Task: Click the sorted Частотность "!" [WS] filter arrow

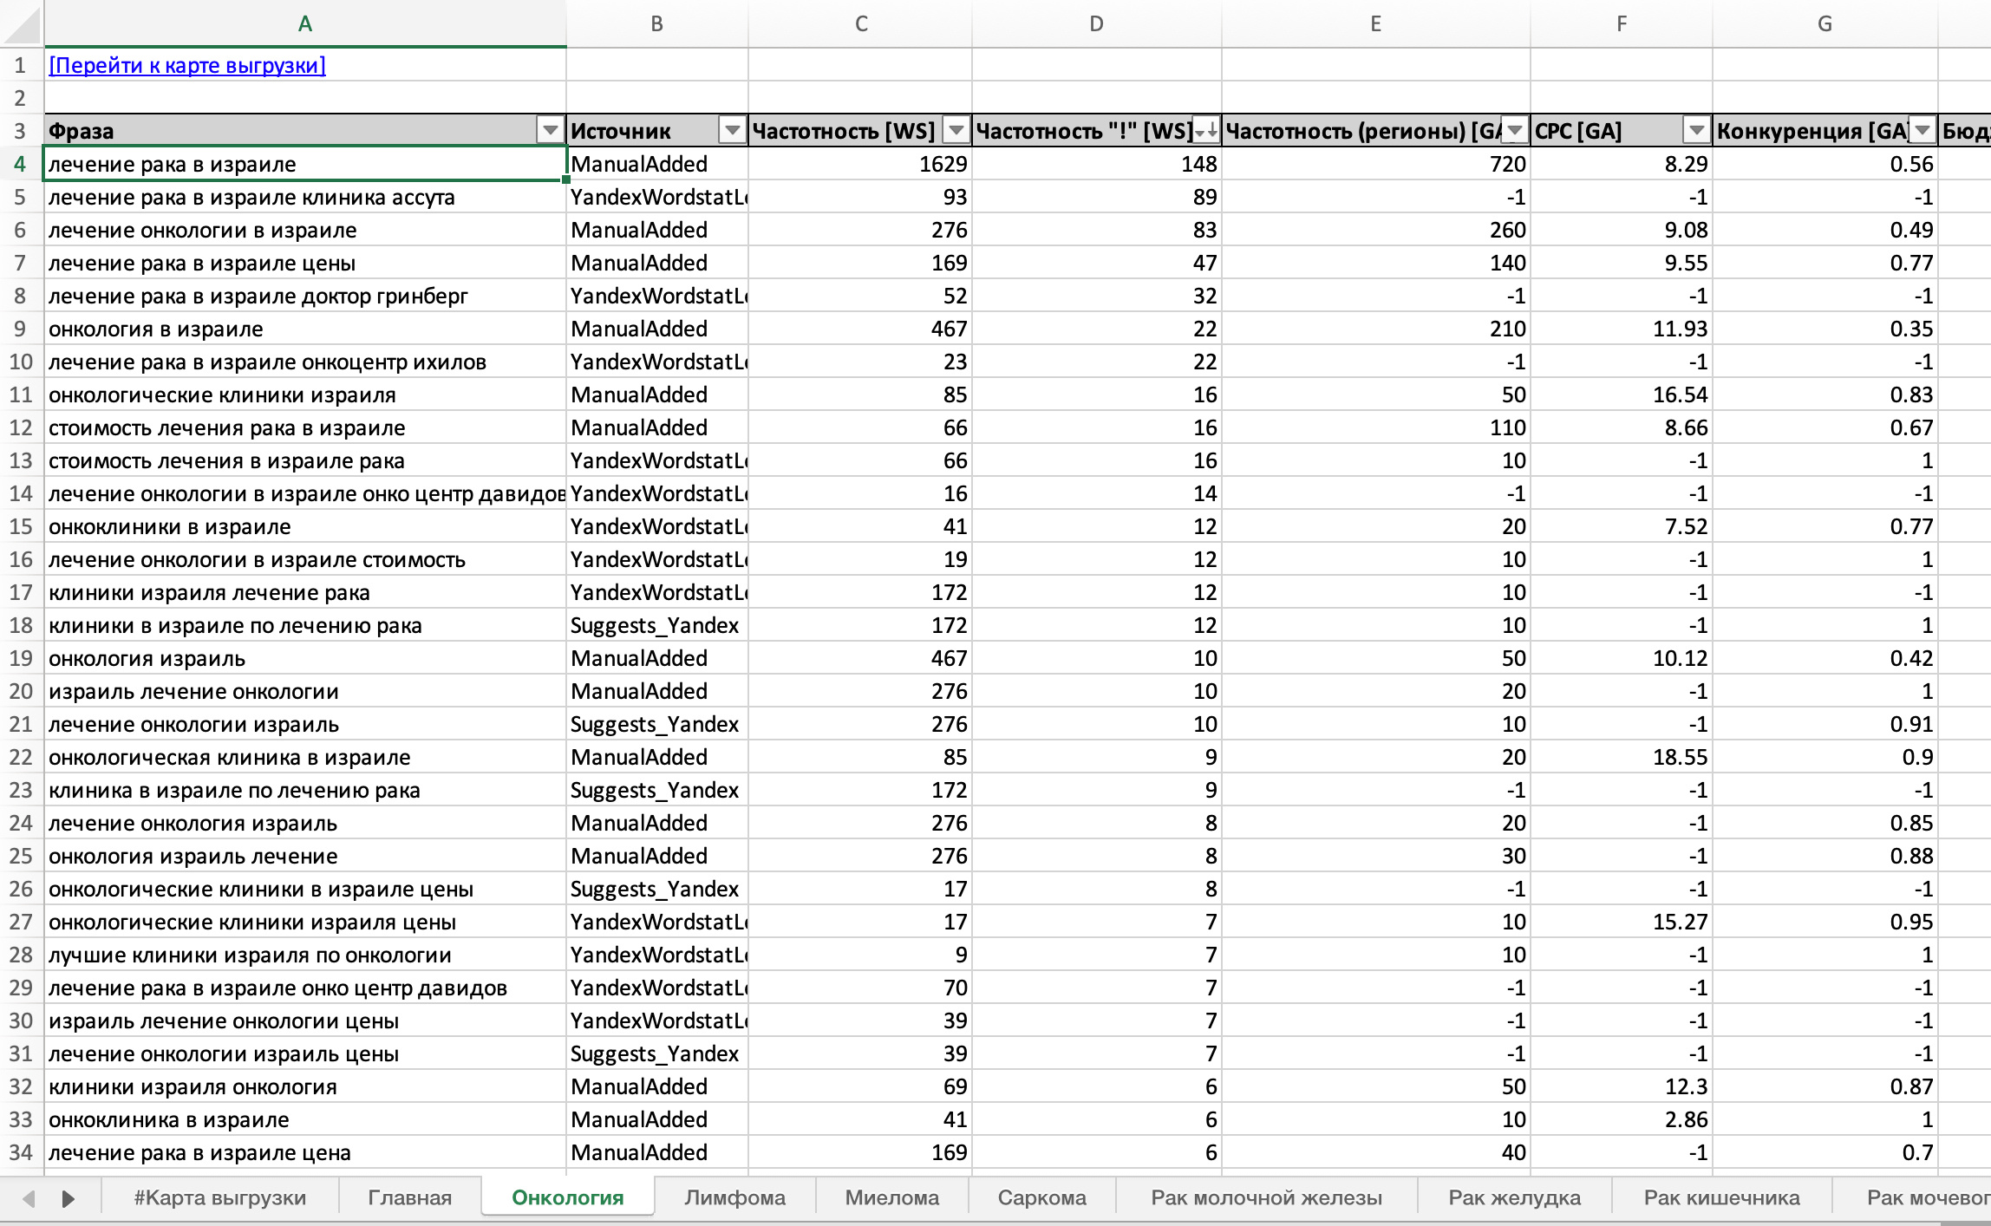Action: tap(1205, 131)
